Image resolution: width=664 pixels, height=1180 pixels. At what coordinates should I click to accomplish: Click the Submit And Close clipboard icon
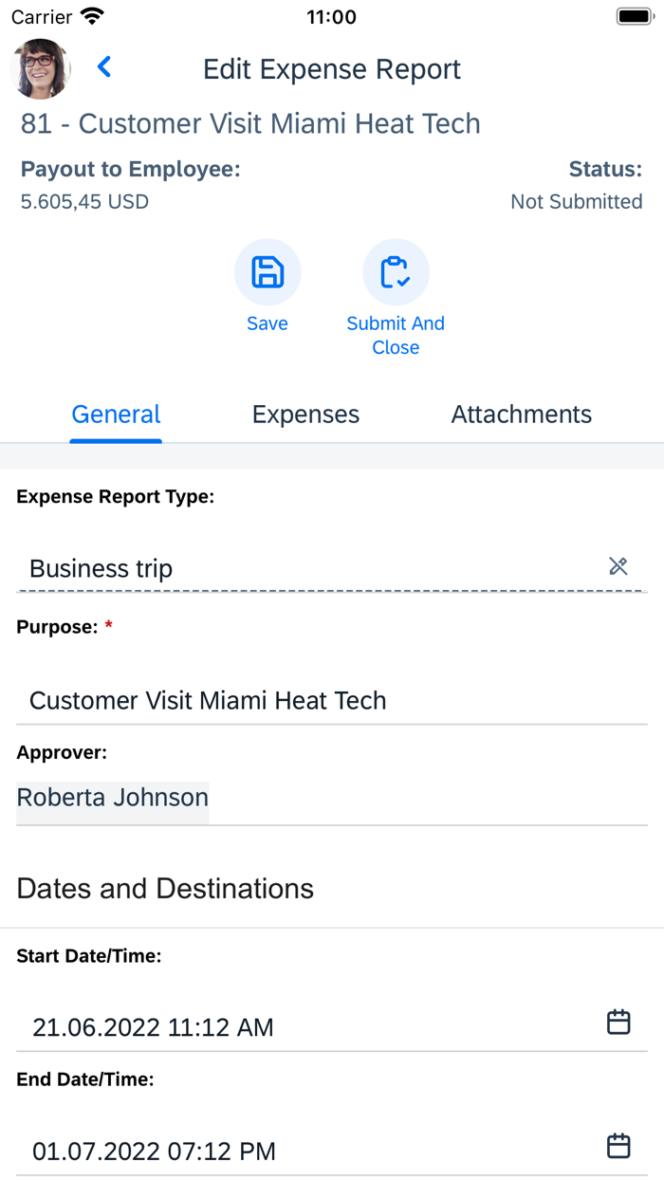tap(396, 271)
